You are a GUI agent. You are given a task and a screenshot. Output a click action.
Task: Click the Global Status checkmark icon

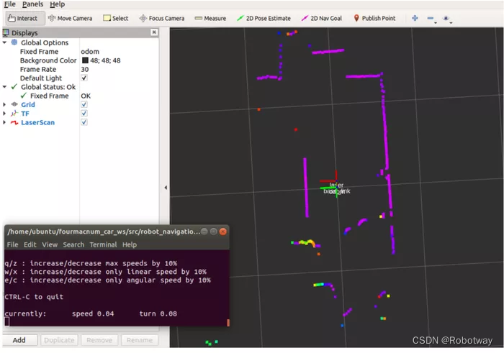[14, 87]
